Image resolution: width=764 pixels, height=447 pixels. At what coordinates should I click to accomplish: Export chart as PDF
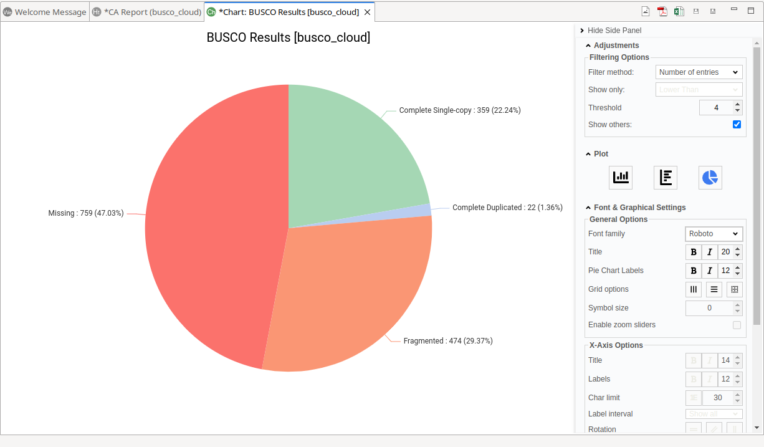662,11
